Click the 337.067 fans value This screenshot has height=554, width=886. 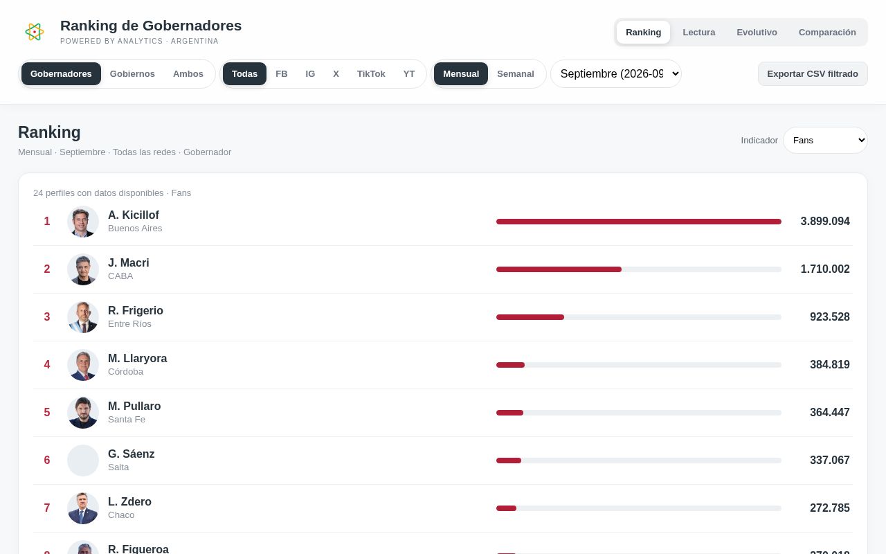830,461
